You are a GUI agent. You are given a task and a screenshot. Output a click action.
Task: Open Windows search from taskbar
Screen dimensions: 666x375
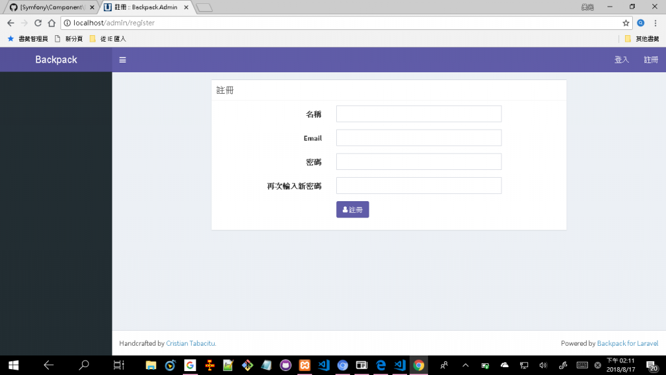84,365
